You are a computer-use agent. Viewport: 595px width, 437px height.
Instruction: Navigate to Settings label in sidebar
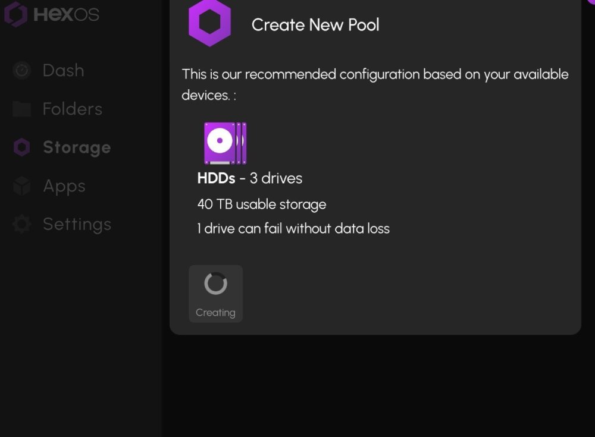[77, 224]
